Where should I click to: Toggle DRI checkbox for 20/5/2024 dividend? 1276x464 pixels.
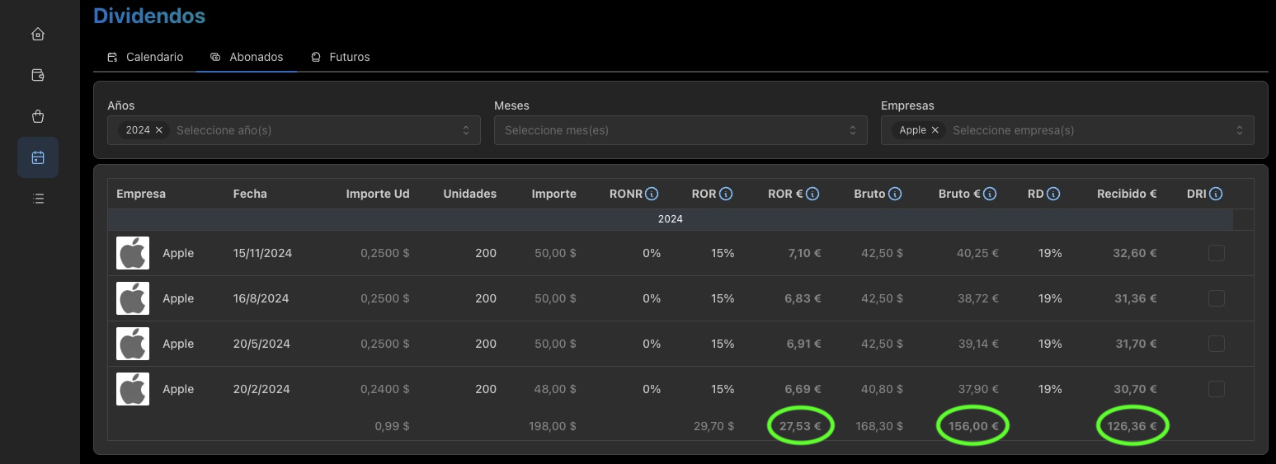point(1217,344)
